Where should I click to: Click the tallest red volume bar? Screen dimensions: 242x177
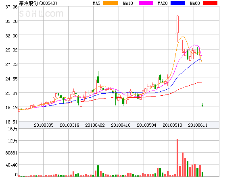(177, 158)
